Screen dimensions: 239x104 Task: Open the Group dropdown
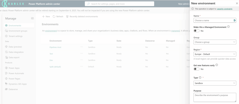point(215,42)
